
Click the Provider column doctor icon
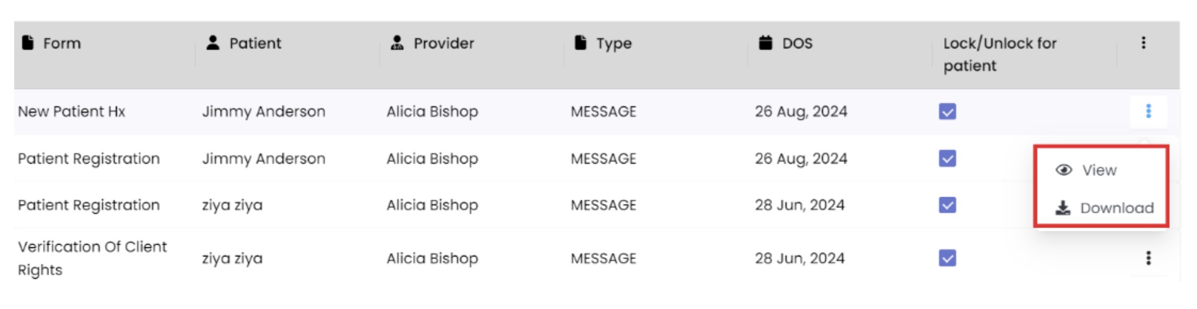(397, 43)
